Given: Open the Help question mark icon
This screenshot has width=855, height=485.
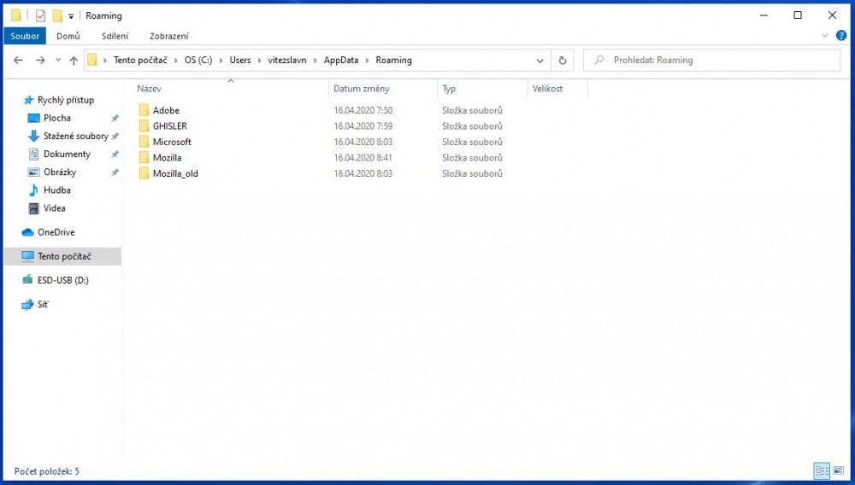Looking at the screenshot, I should (840, 36).
